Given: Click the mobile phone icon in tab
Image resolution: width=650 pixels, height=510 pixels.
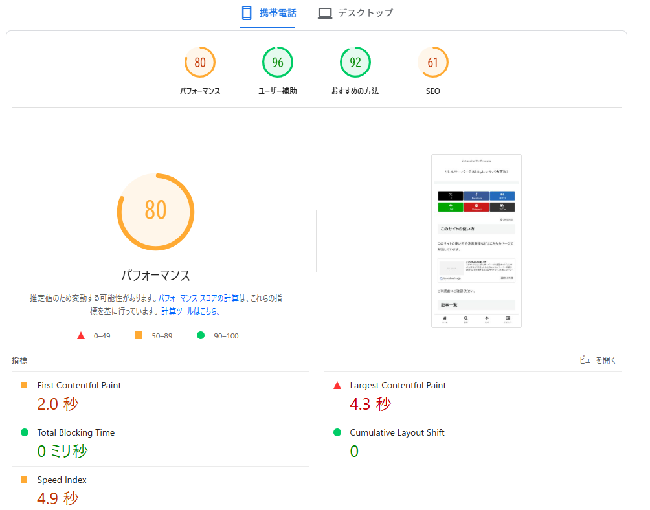Looking at the screenshot, I should click(x=247, y=13).
